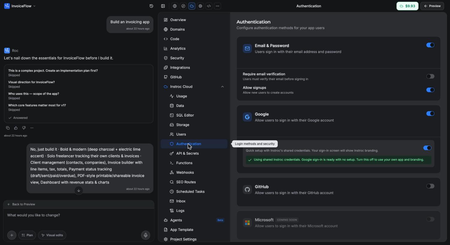Open SQL Editor in sidebar
This screenshot has width=450, height=245.
194,115
